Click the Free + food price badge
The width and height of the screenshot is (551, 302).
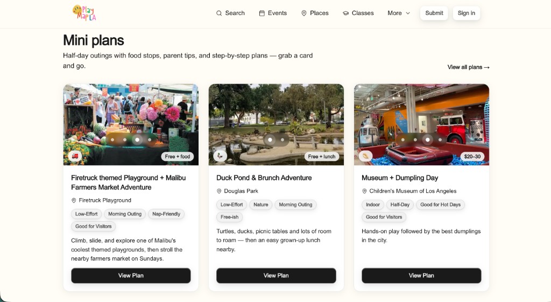[178, 157]
